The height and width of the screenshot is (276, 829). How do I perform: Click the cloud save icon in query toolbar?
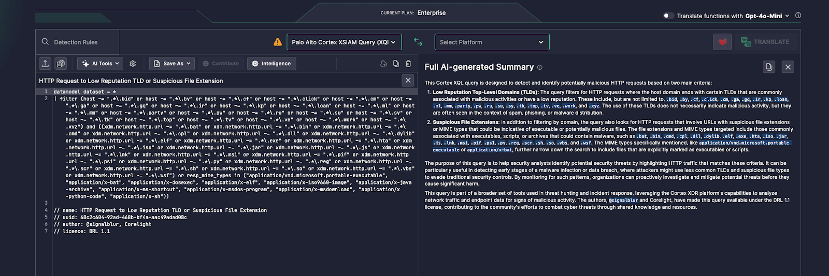[383, 64]
